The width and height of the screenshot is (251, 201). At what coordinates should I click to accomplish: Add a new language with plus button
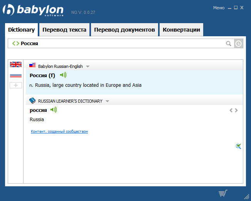16,85
